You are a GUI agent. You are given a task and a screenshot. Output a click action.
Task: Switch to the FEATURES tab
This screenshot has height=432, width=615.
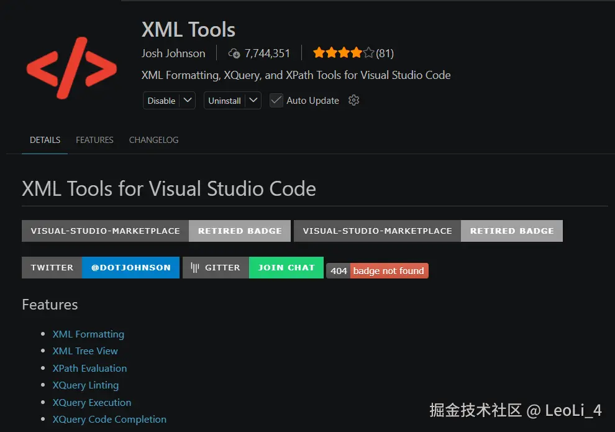click(94, 140)
